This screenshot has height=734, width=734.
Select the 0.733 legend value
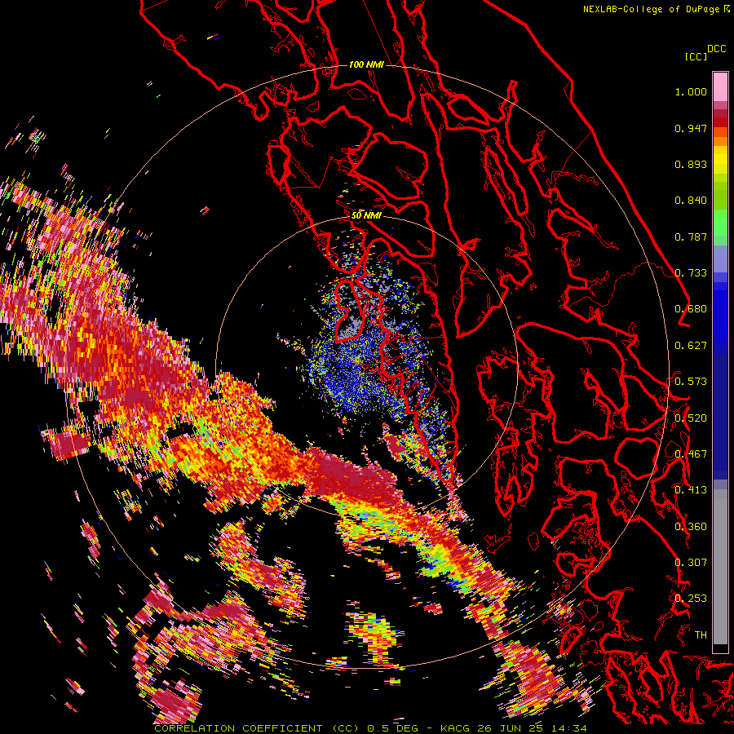691,272
